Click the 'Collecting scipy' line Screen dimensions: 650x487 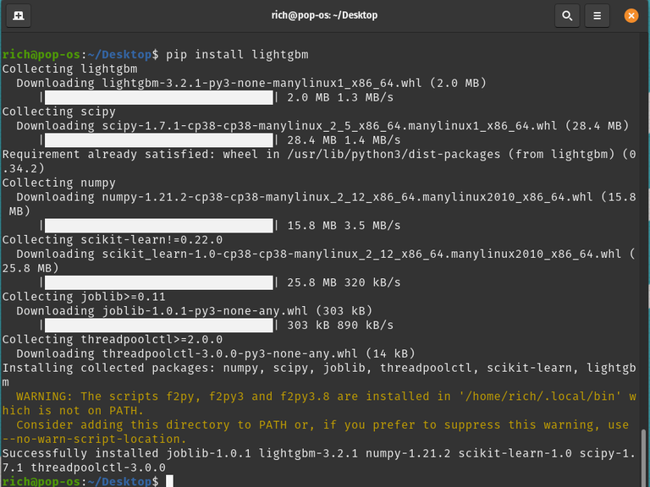[59, 112]
